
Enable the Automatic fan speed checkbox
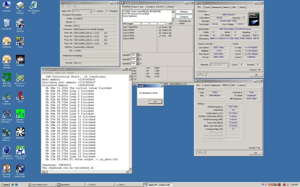click(x=177, y=22)
